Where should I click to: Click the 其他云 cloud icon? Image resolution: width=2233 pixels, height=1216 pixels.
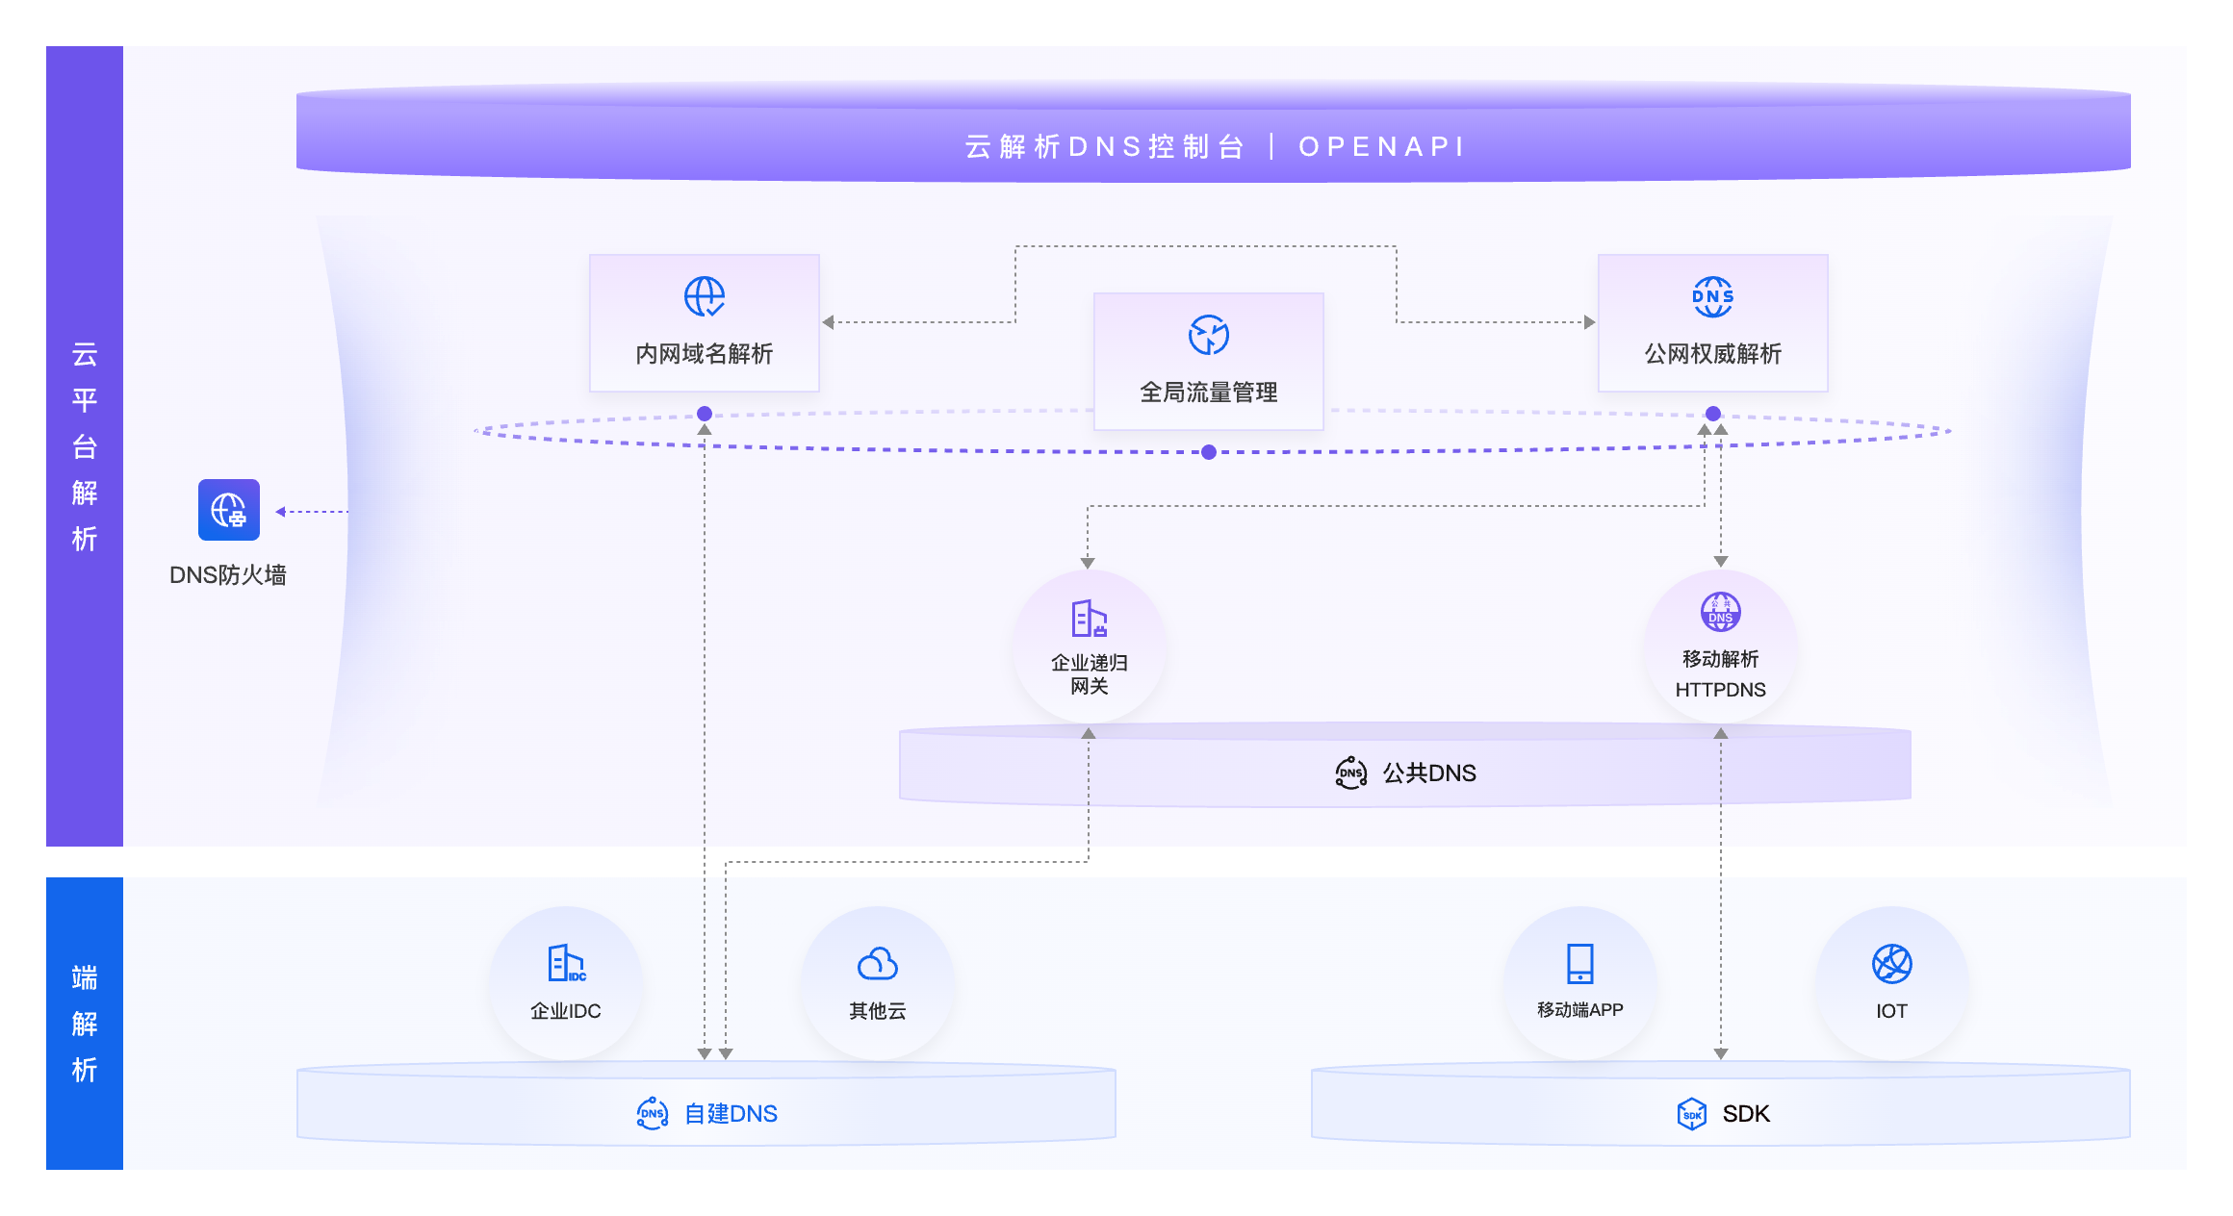pyautogui.click(x=877, y=965)
